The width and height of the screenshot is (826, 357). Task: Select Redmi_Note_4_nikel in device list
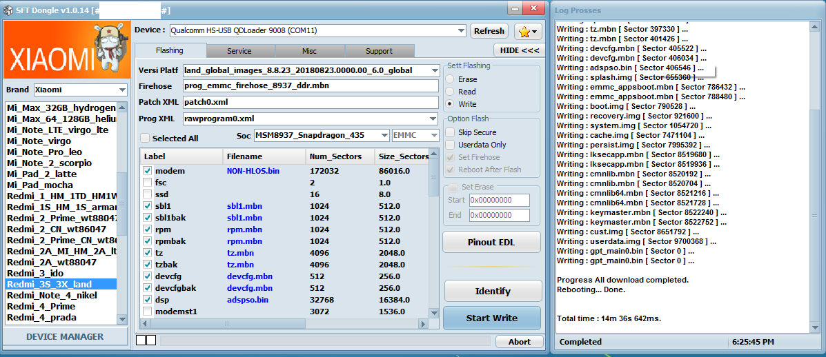pos(61,295)
